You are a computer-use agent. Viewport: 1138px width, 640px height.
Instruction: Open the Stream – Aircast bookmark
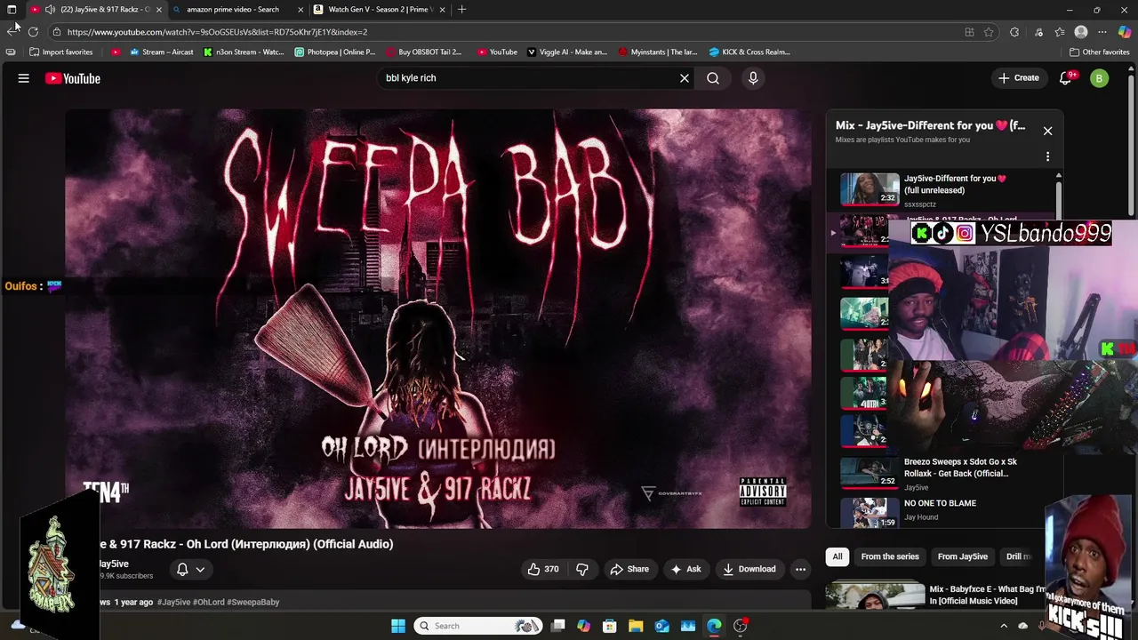pos(161,52)
